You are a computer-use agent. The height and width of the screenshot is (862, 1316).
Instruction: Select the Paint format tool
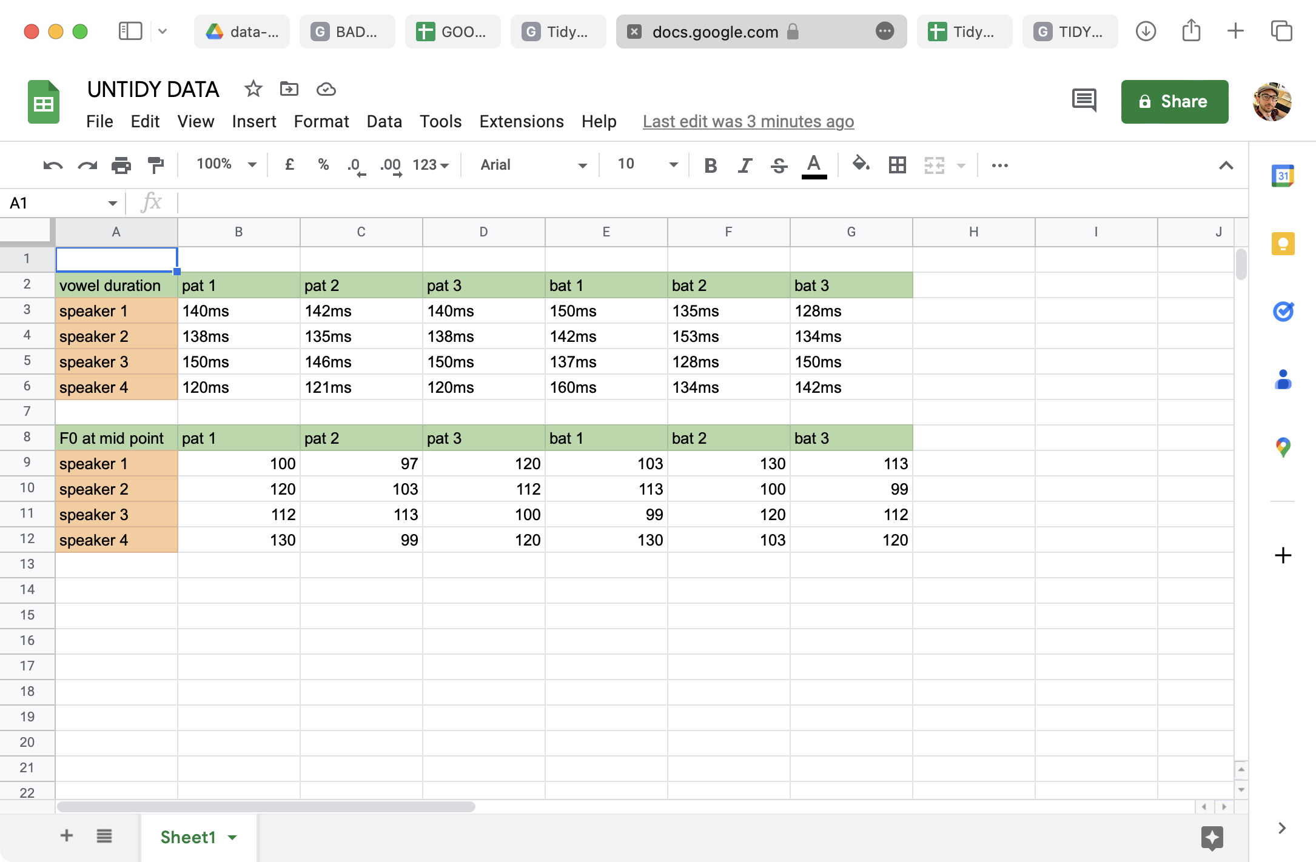(x=156, y=165)
